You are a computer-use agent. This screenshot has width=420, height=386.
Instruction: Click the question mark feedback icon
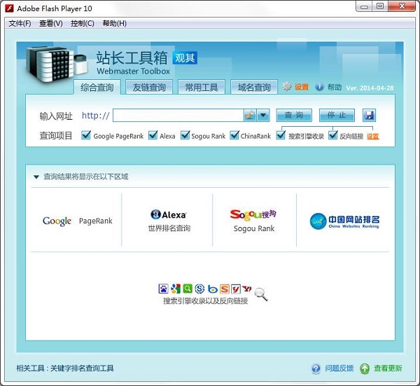[316, 368]
